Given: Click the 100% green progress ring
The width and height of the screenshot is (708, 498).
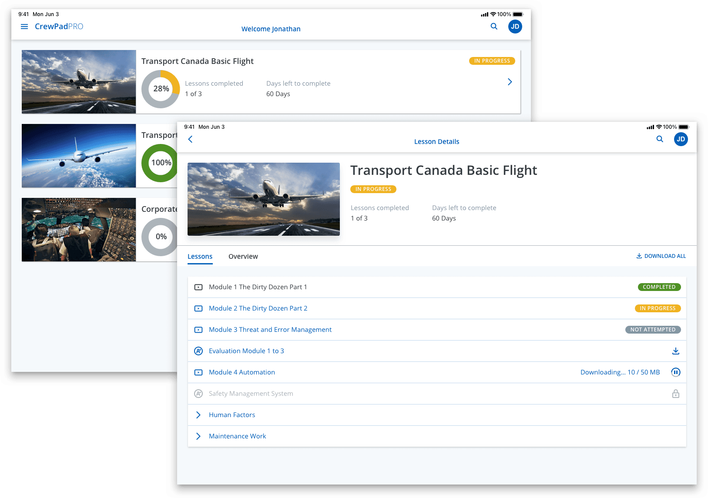Looking at the screenshot, I should [159, 163].
